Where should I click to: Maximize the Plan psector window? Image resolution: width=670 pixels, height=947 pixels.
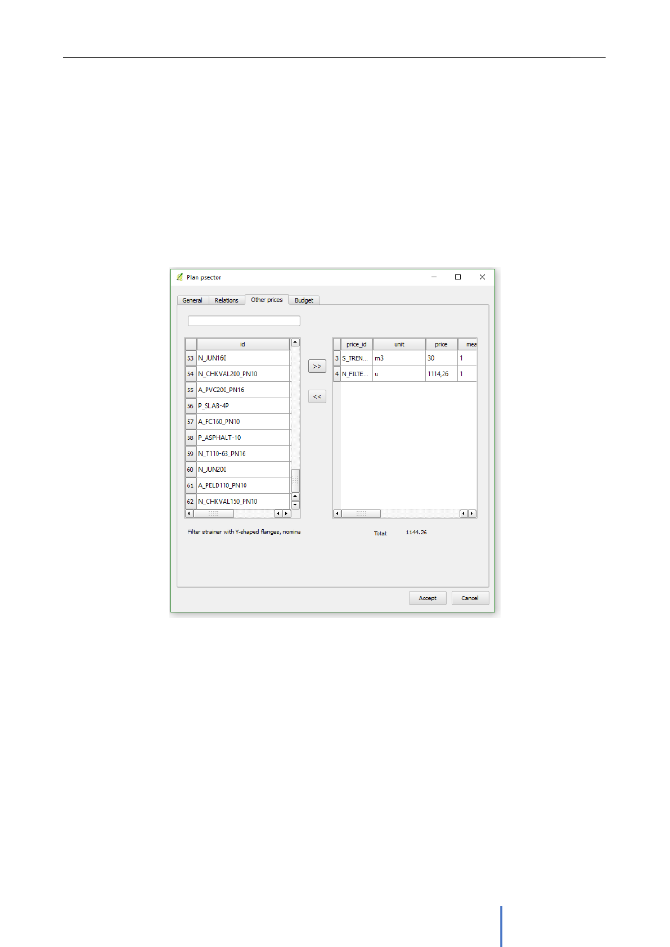tap(458, 277)
